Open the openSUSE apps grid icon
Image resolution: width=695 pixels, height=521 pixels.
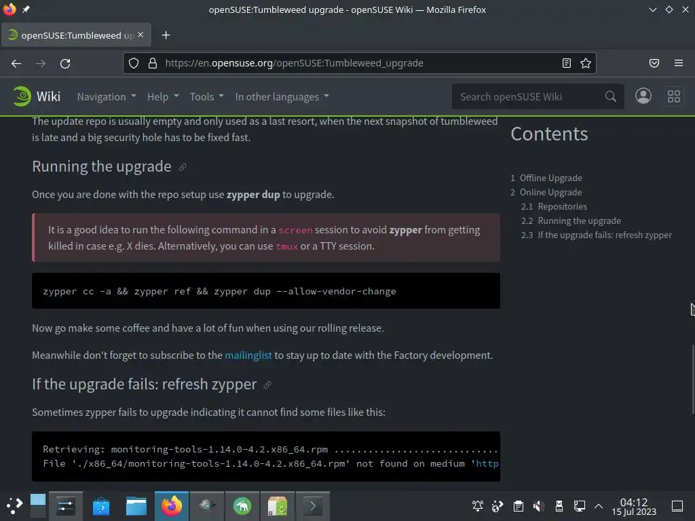(x=674, y=96)
